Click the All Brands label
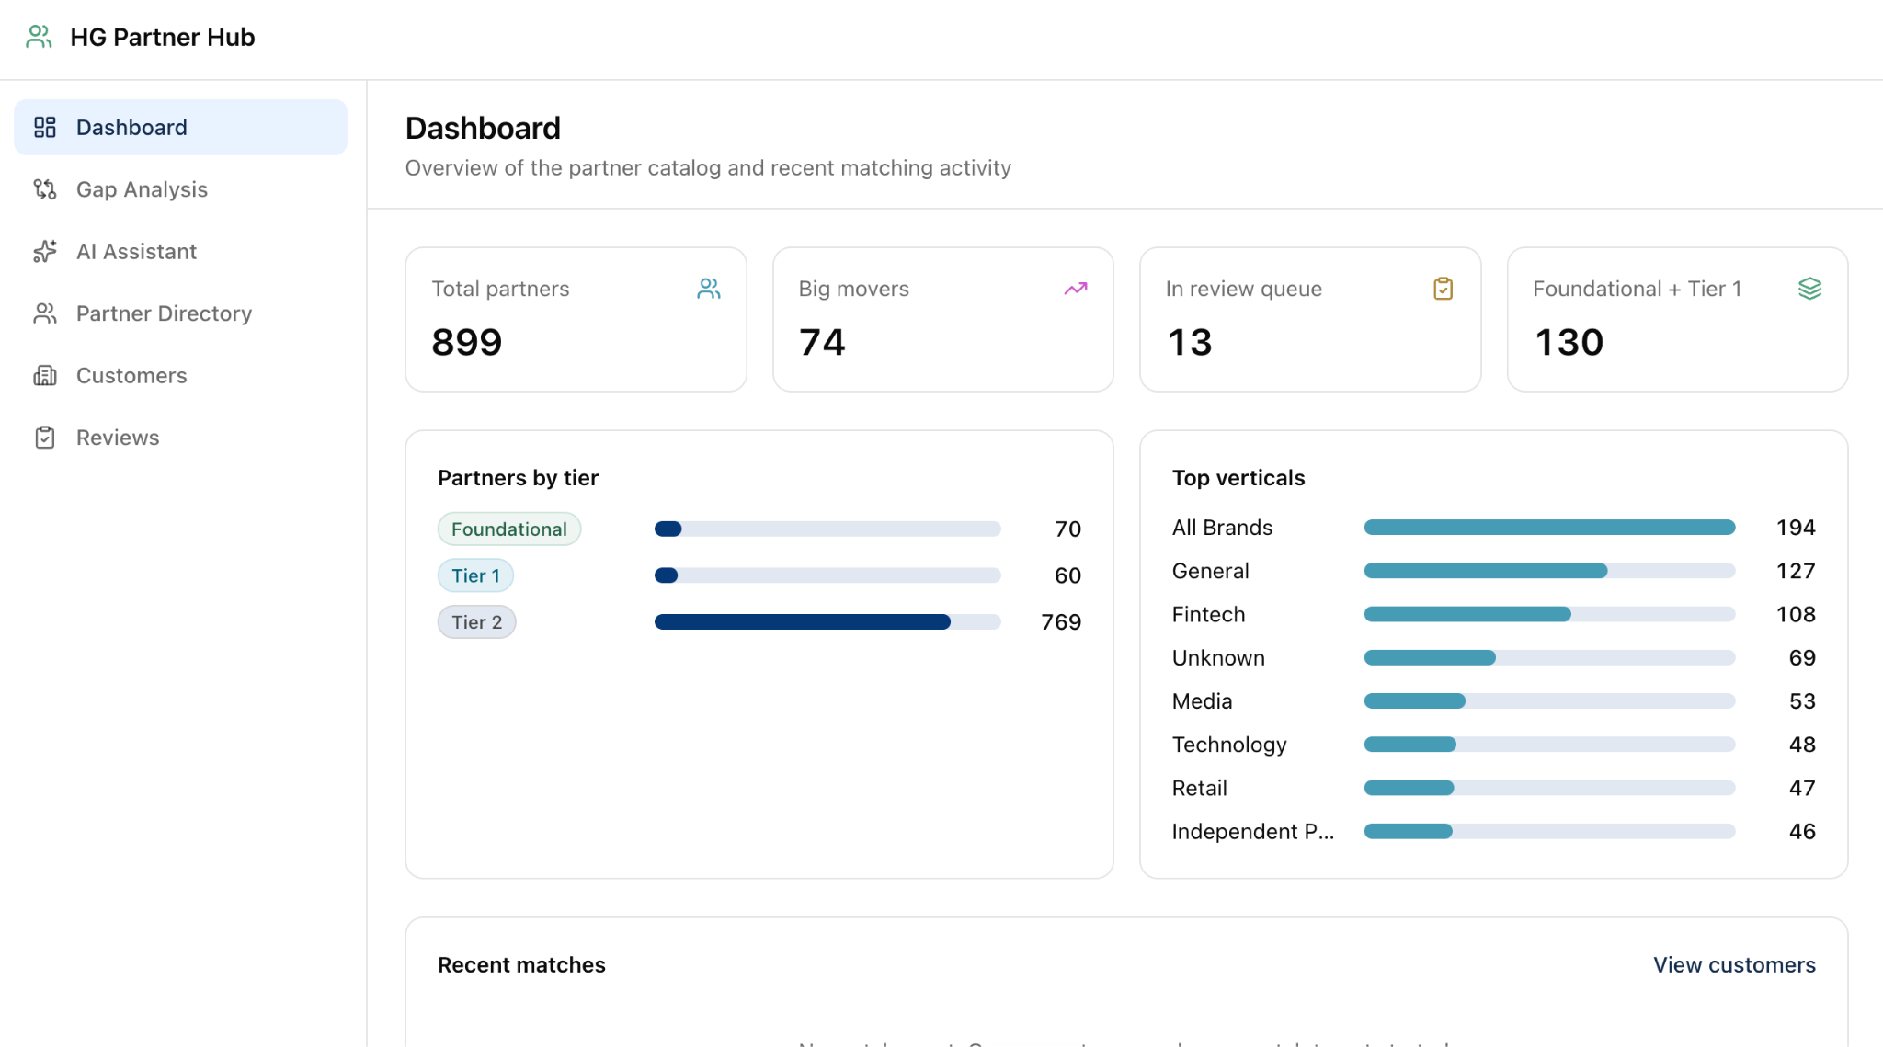Screen dimensions: 1883x1047 pos(1222,528)
